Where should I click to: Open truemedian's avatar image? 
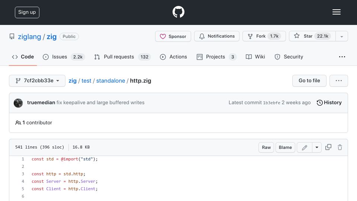pos(18,103)
